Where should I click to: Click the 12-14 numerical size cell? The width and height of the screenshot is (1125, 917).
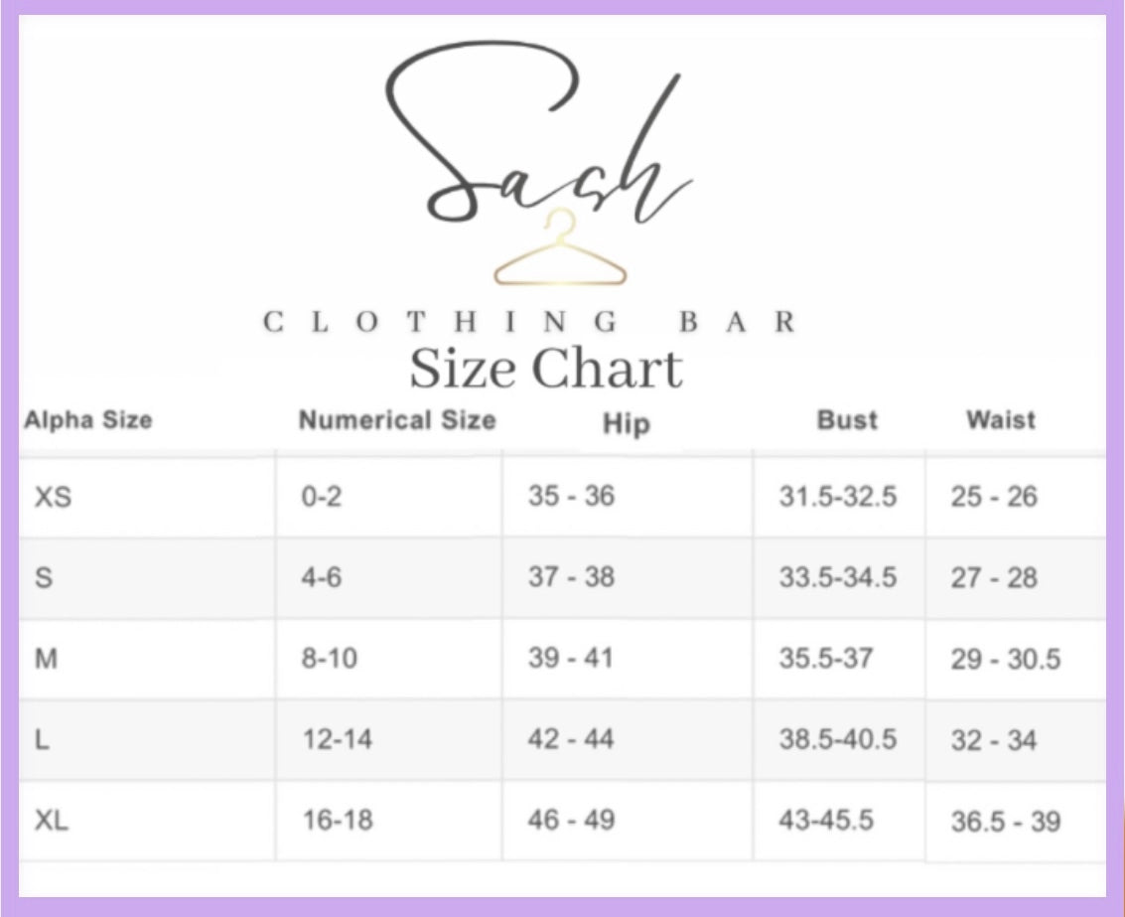click(x=338, y=740)
